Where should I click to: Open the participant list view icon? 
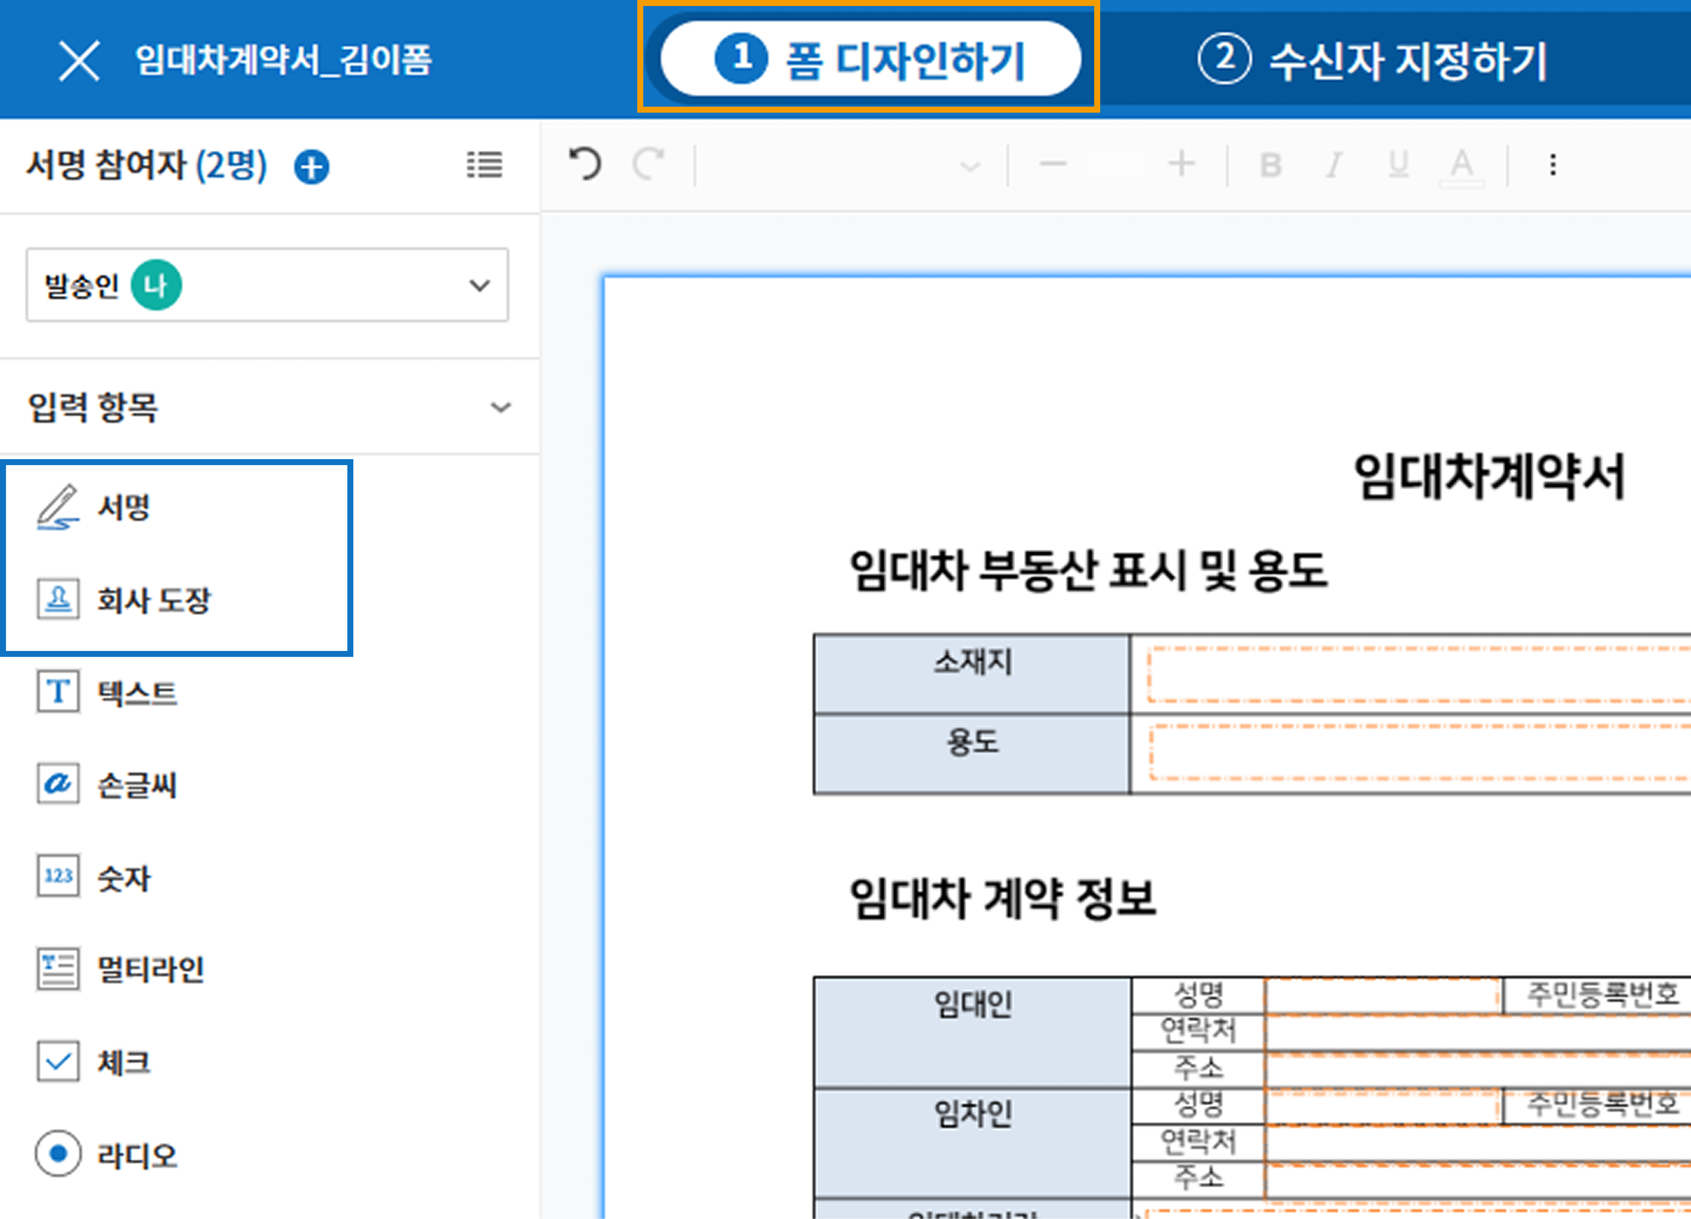[x=485, y=165]
